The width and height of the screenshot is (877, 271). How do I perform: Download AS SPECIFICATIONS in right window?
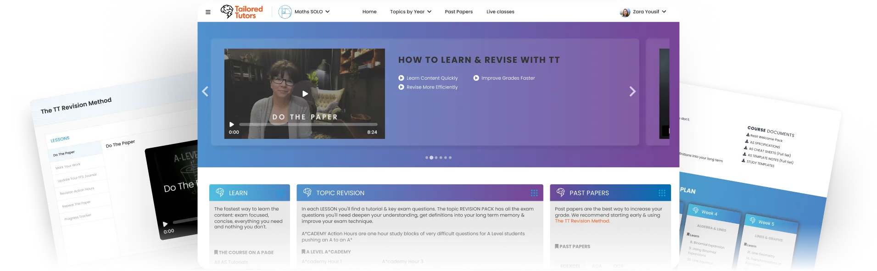pos(762,144)
